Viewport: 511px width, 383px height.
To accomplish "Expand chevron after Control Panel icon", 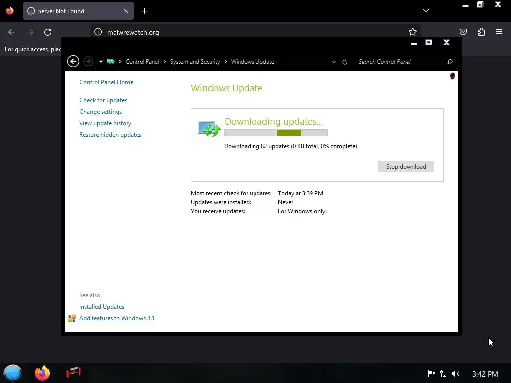I will pyautogui.click(x=120, y=61).
